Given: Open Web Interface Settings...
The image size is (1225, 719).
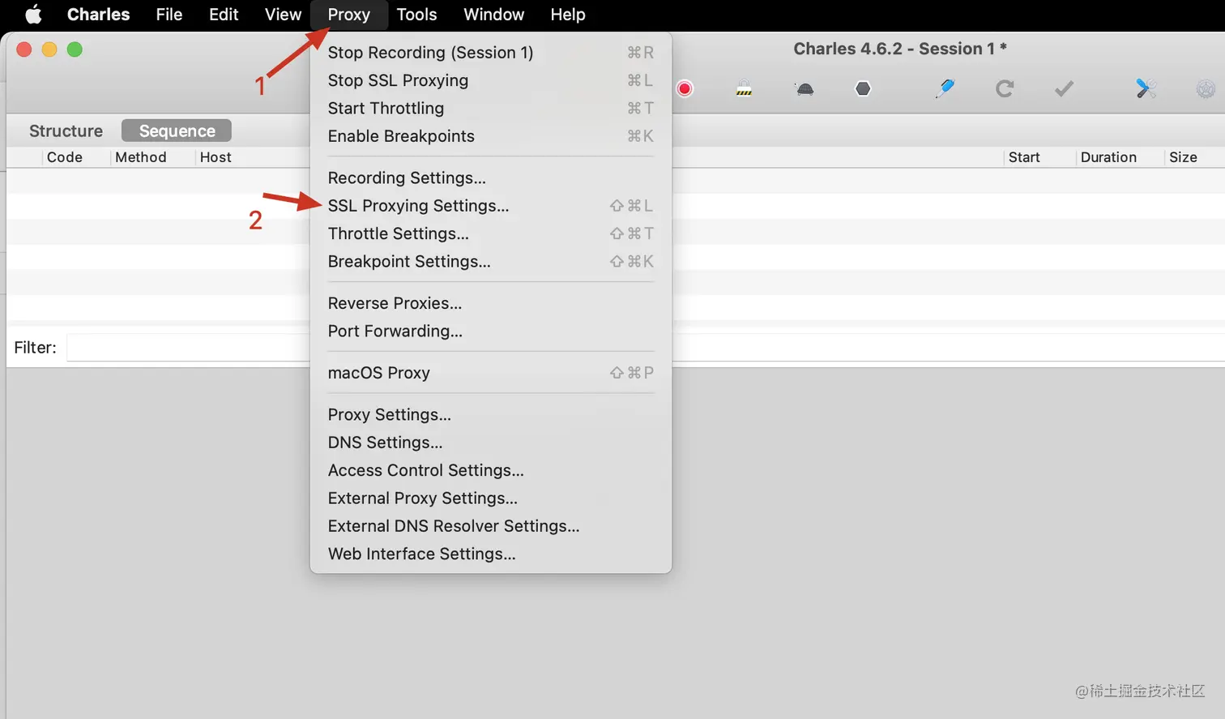Looking at the screenshot, I should [490, 554].
